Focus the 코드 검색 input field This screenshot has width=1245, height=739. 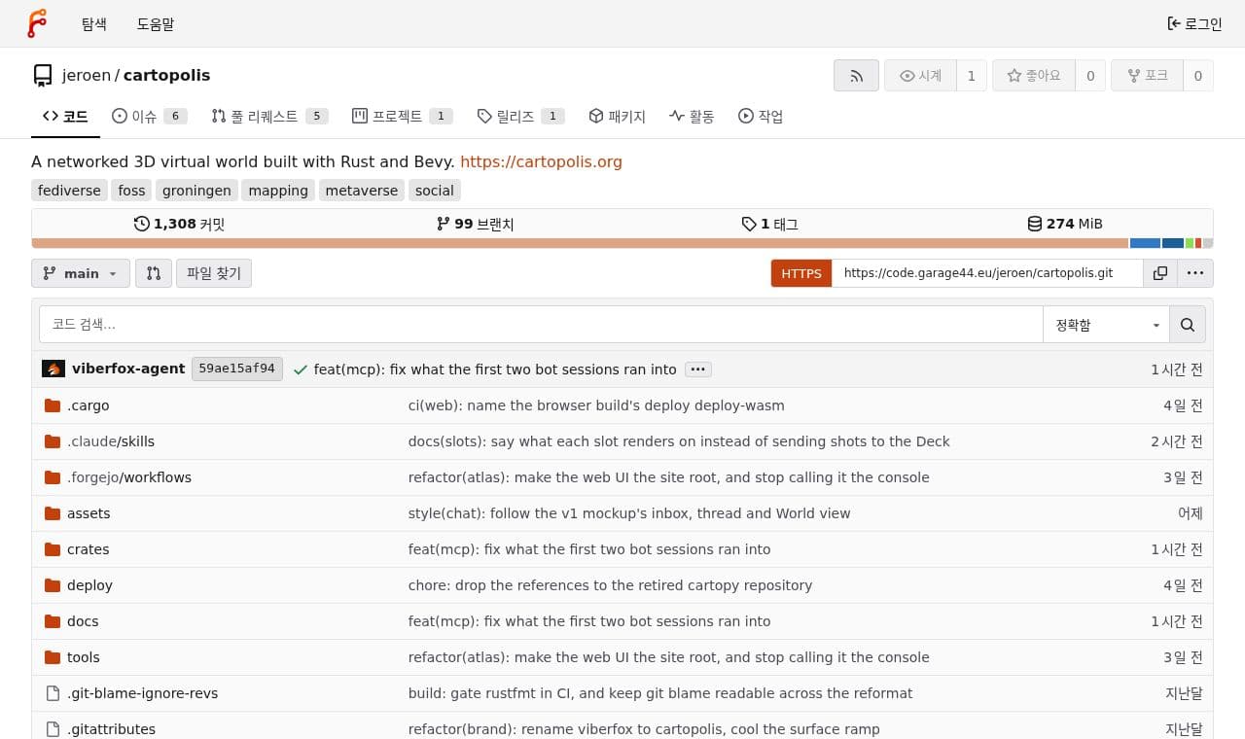(x=541, y=325)
